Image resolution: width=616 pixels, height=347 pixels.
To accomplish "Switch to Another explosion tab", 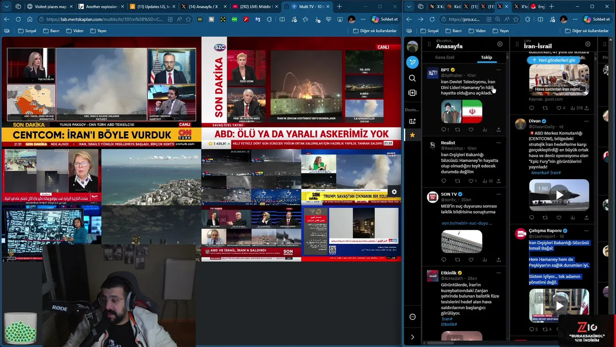I will 102,7.
